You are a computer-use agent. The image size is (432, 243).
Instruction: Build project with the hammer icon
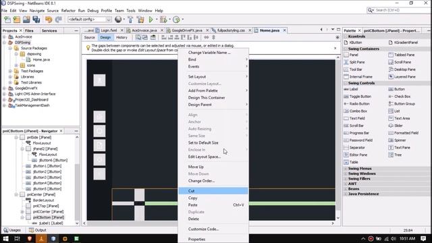[130, 20]
